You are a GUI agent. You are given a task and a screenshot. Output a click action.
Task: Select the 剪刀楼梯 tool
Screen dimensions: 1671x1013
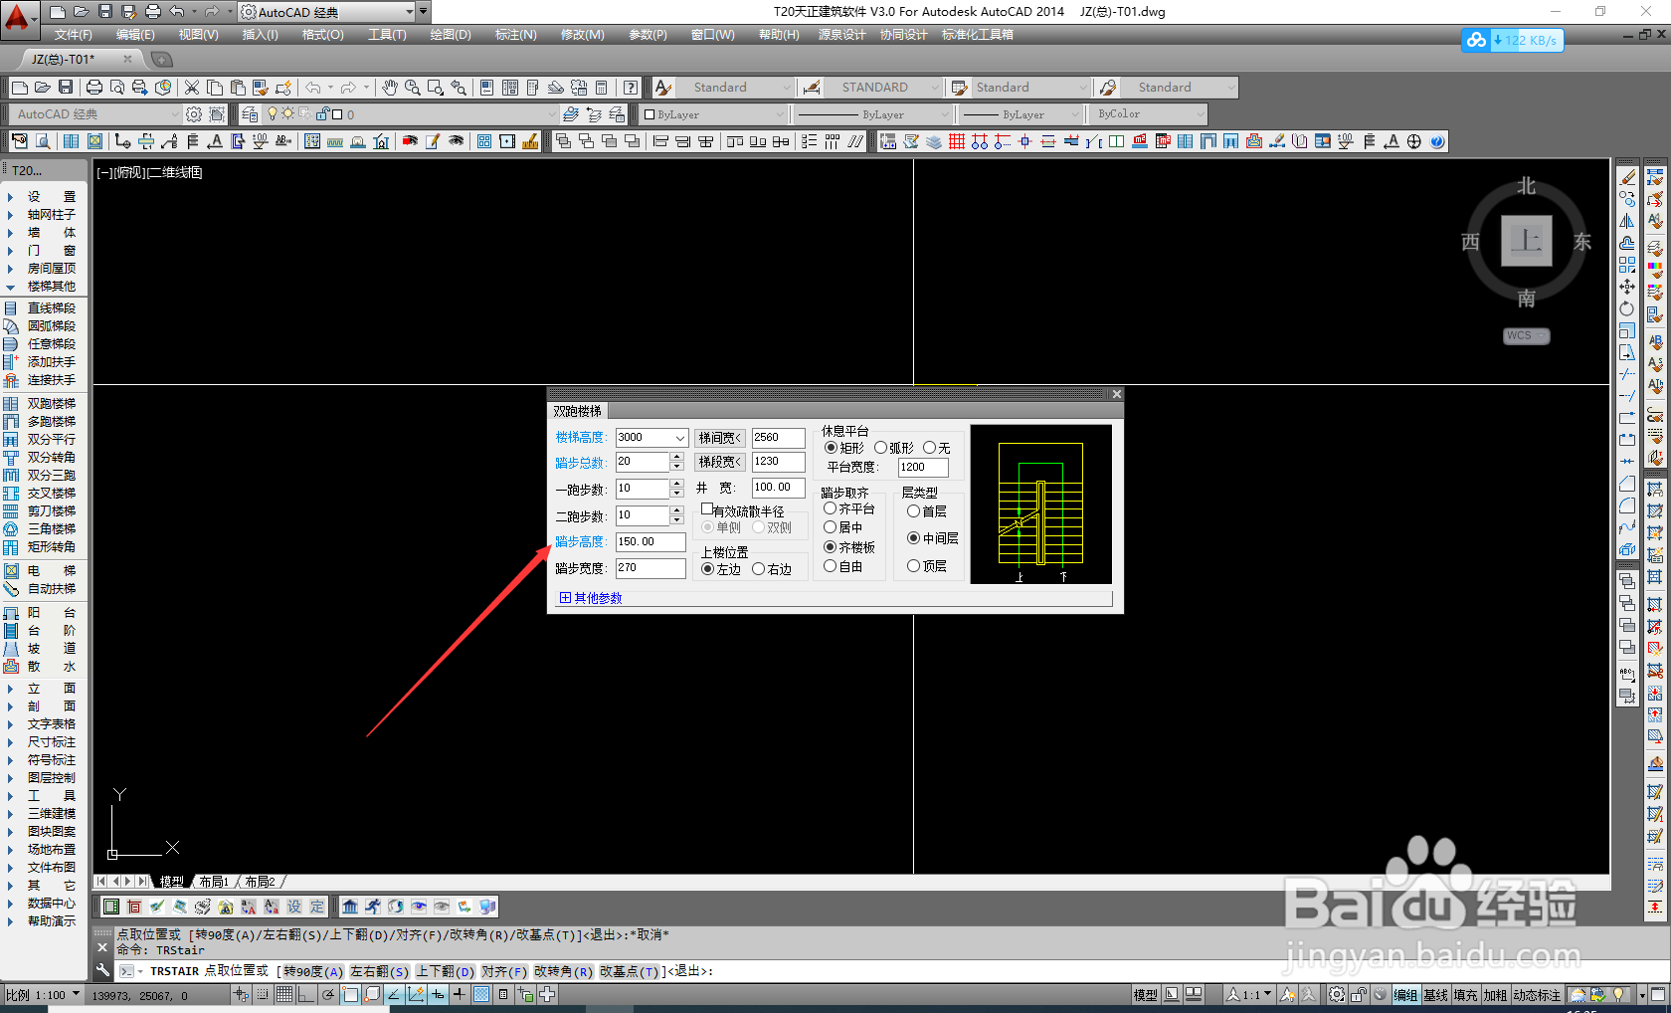point(41,511)
